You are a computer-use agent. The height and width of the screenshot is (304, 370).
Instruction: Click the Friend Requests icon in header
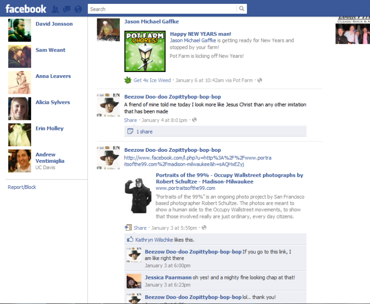pyautogui.click(x=56, y=9)
